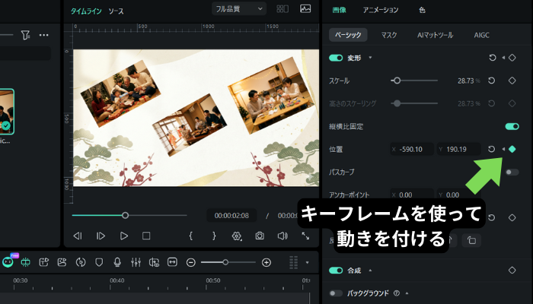Take a snapshot with camera icon
The image size is (533, 304).
click(260, 236)
